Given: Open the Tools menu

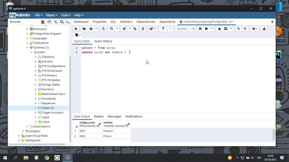Looking at the screenshot, I should pyautogui.click(x=66, y=15).
